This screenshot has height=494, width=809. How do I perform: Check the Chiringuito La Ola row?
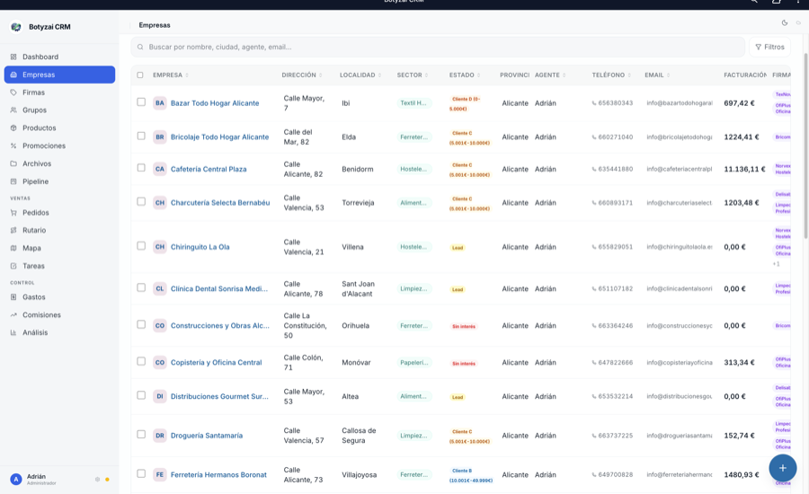click(x=141, y=246)
